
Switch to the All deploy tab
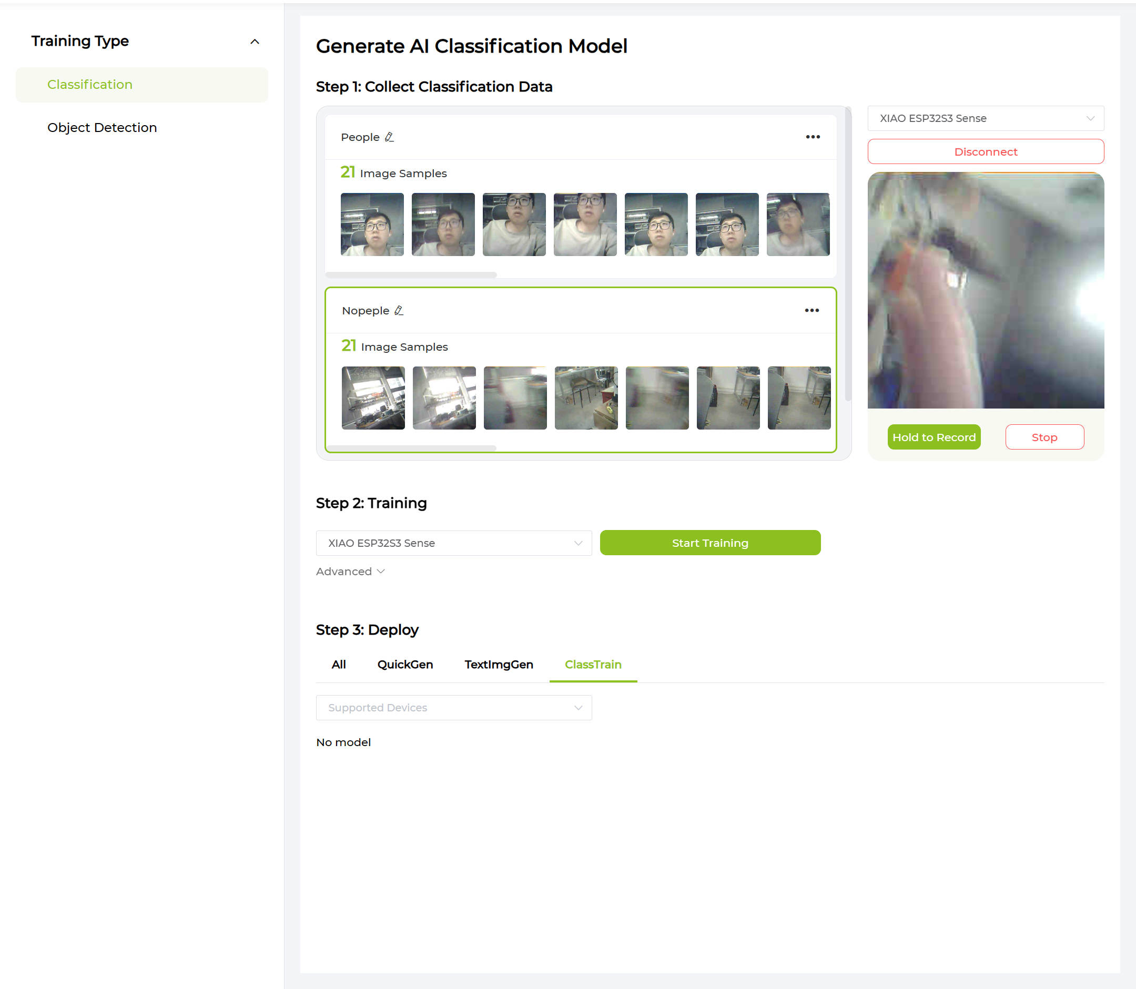tap(338, 665)
